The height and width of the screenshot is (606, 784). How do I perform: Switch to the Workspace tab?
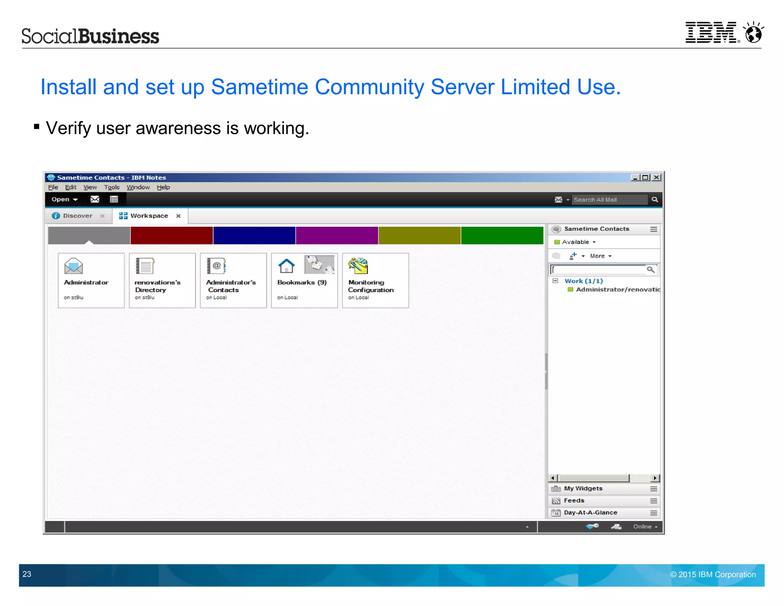pyautogui.click(x=149, y=216)
